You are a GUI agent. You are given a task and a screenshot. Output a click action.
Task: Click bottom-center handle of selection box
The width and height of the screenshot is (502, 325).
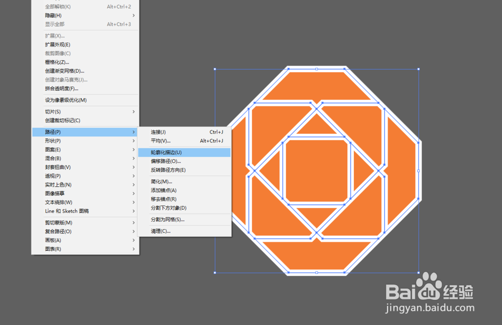point(317,272)
